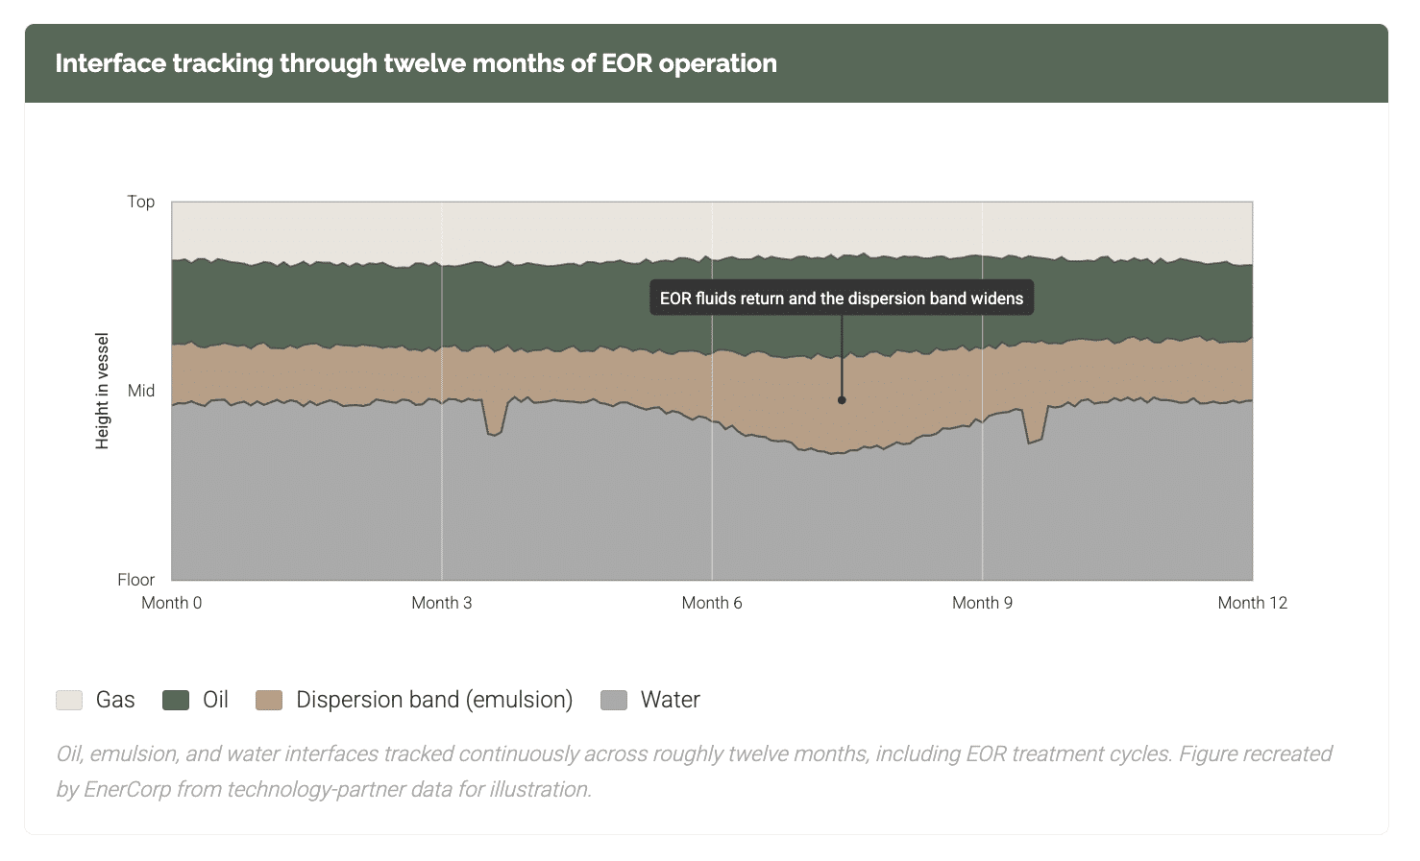1420x861 pixels.
Task: Click the Month 6 axis label
Action: click(x=712, y=603)
